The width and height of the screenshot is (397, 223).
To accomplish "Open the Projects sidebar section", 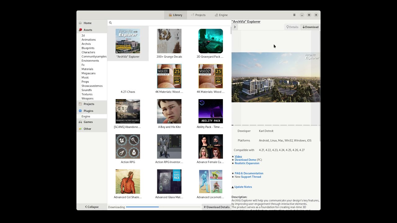I will (x=91, y=104).
